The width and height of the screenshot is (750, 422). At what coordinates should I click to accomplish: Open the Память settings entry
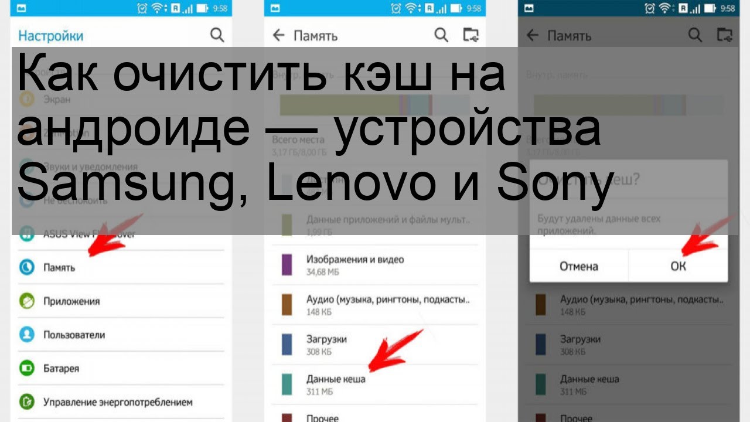pos(121,267)
